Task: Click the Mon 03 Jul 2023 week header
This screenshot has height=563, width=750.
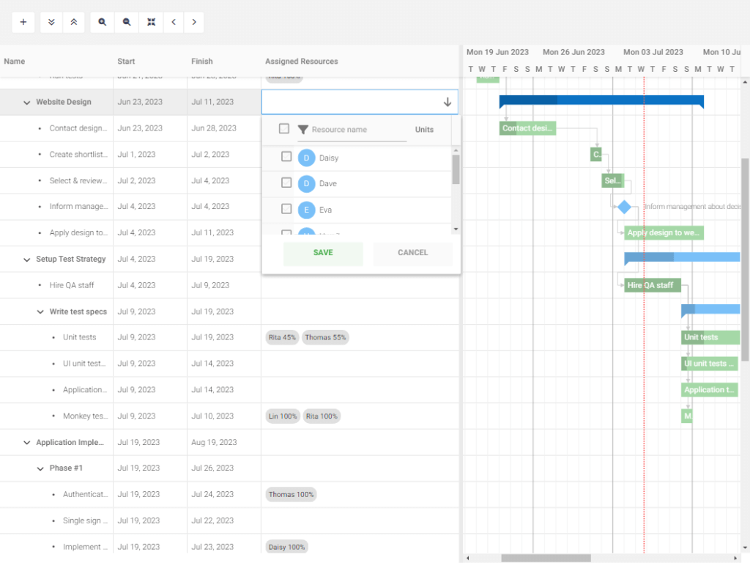Action: (x=653, y=52)
